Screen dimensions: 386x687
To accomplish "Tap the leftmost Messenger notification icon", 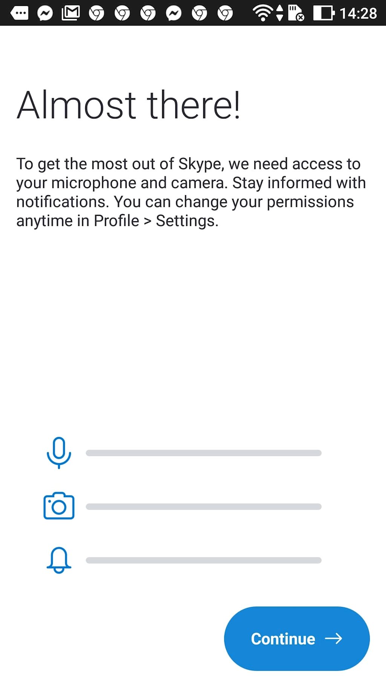I will pyautogui.click(x=45, y=14).
